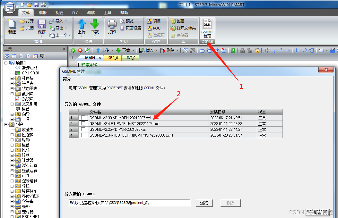Click the Print preview option
Screen dimensions: 338x218
(127, 21)
